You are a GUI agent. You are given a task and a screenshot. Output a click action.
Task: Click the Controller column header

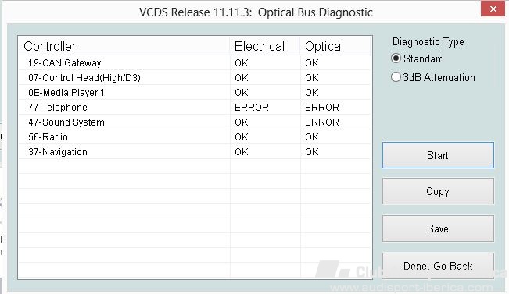click(x=124, y=46)
